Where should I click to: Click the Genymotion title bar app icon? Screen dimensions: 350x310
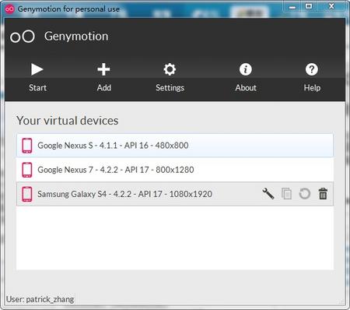pyautogui.click(x=10, y=9)
